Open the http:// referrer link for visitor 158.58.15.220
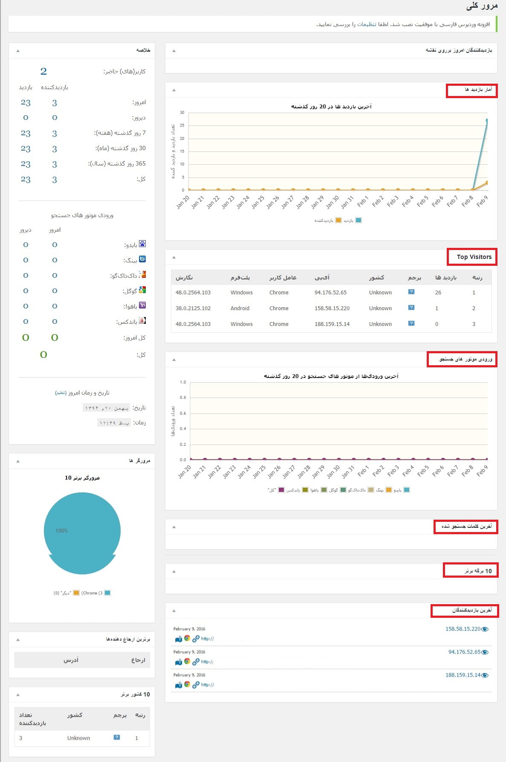Screen dimensions: 506x762 tap(208, 639)
